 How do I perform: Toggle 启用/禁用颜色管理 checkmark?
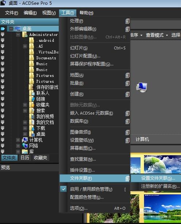tap(63, 189)
